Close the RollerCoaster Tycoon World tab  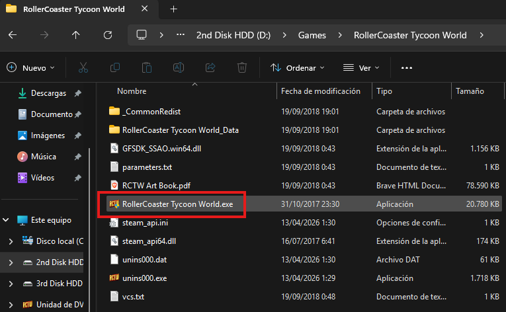pos(145,9)
